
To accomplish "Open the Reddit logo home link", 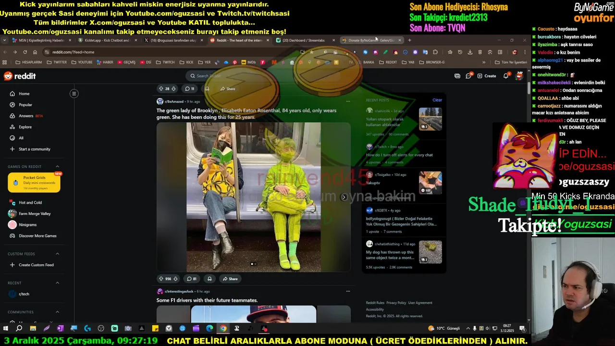I will coord(20,76).
